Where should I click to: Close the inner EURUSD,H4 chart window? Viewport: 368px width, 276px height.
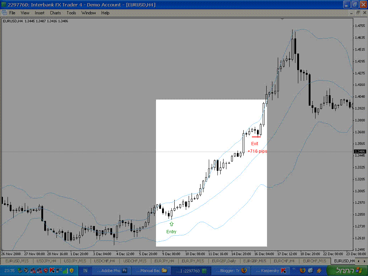(x=364, y=13)
